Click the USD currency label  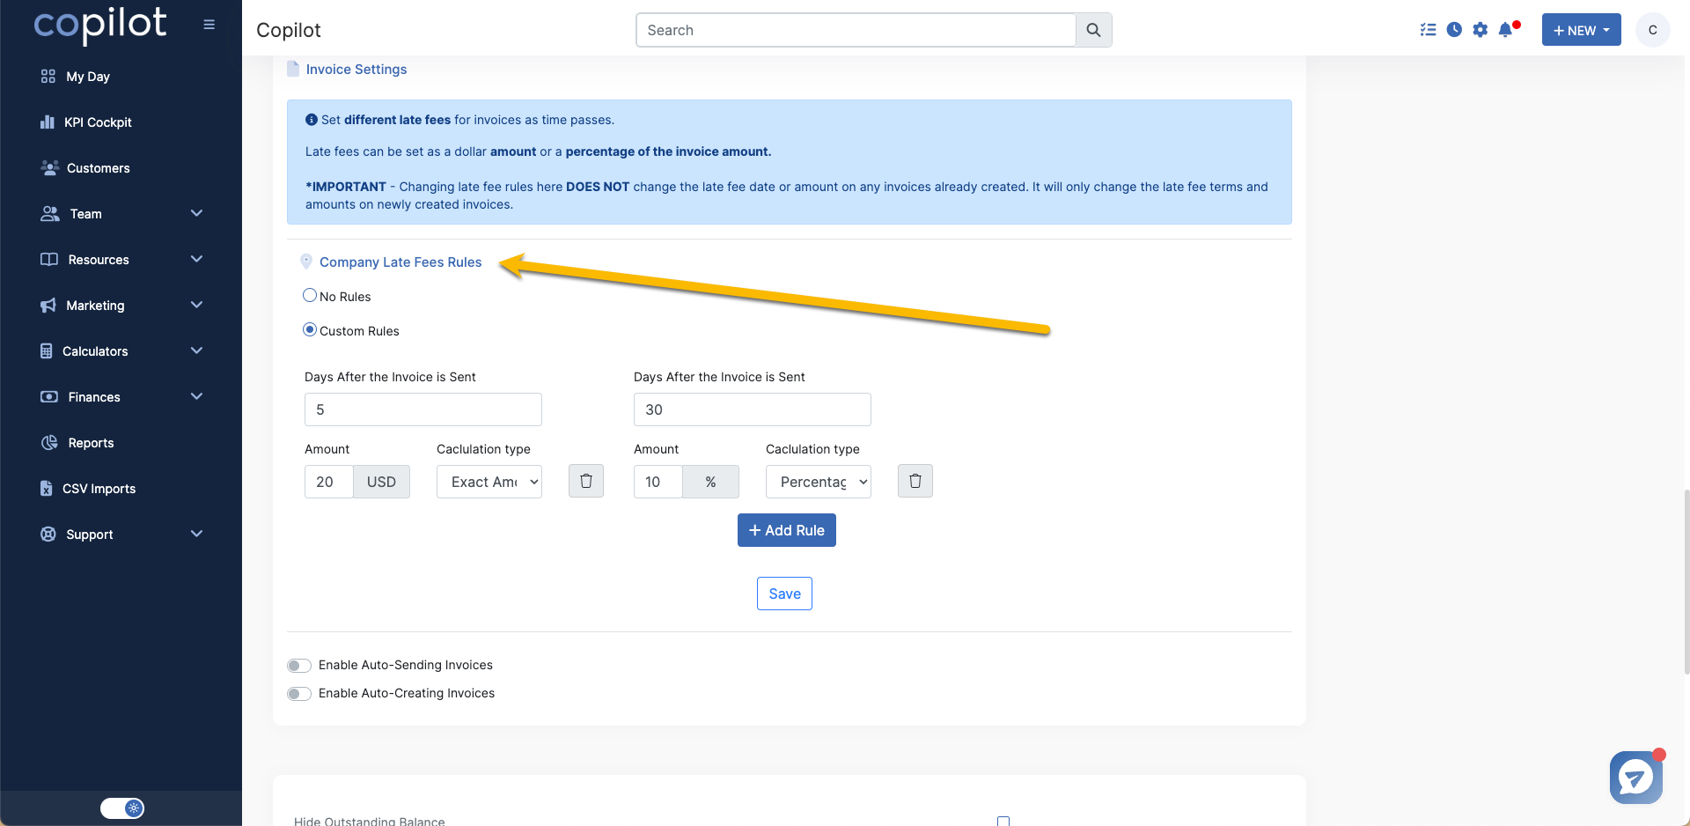coord(381,482)
